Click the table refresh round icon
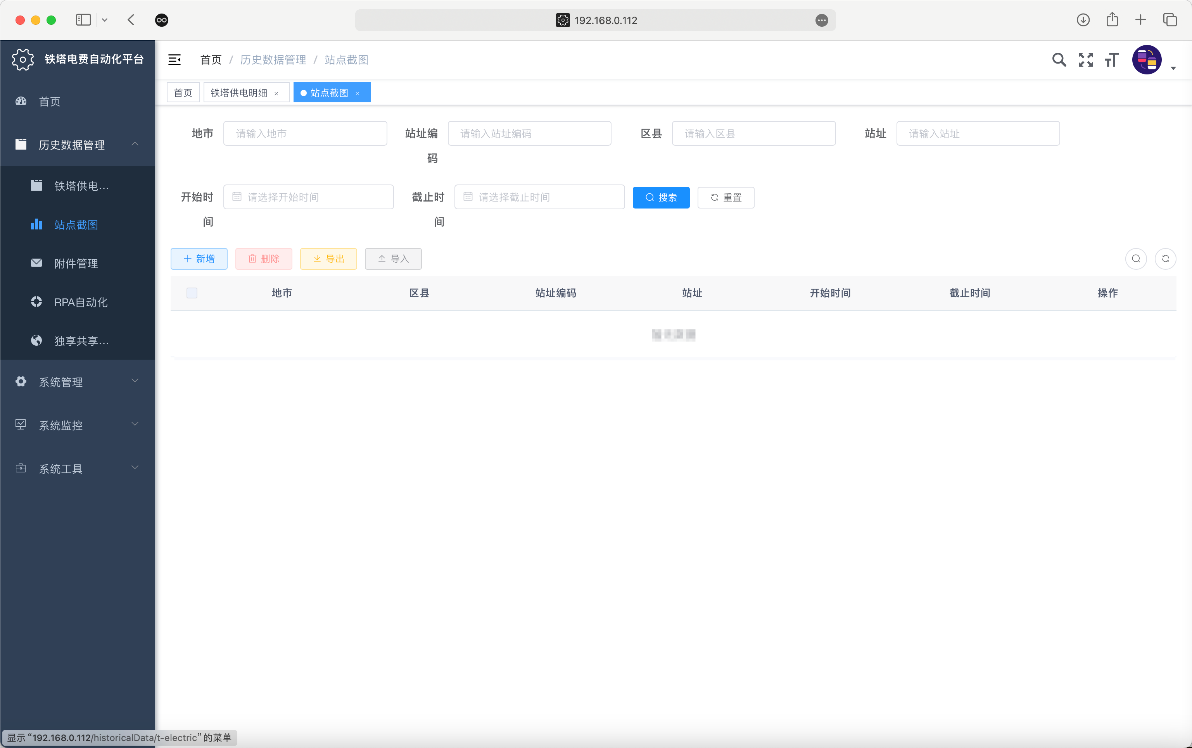1192x748 pixels. click(x=1165, y=259)
